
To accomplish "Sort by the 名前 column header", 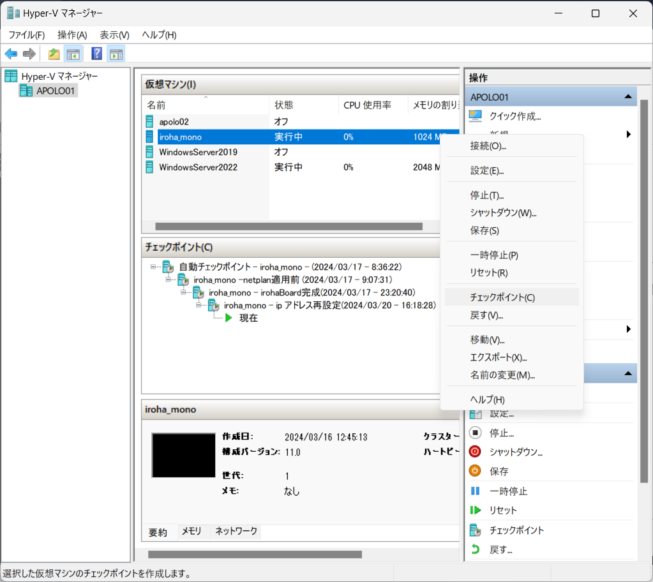I will click(206, 105).
